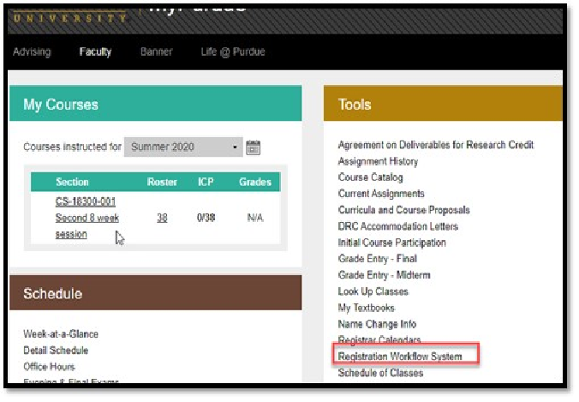Image resolution: width=579 pixels, height=402 pixels.
Task: Open the Life @ Purdue tab
Action: pyautogui.click(x=233, y=52)
